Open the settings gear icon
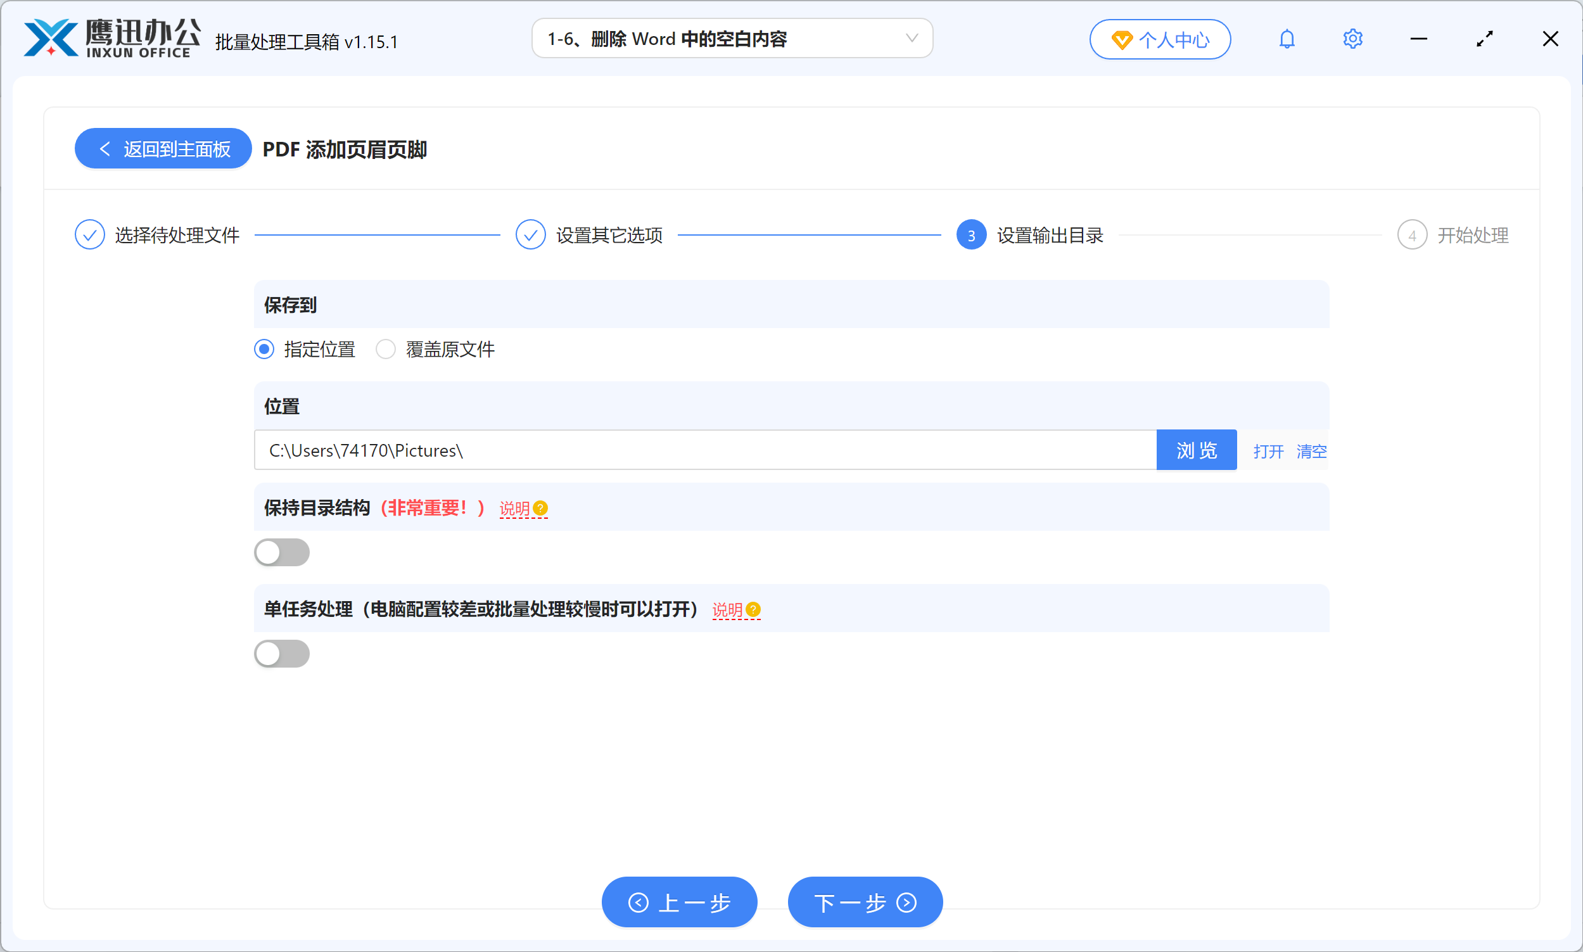The image size is (1583, 952). tap(1352, 39)
